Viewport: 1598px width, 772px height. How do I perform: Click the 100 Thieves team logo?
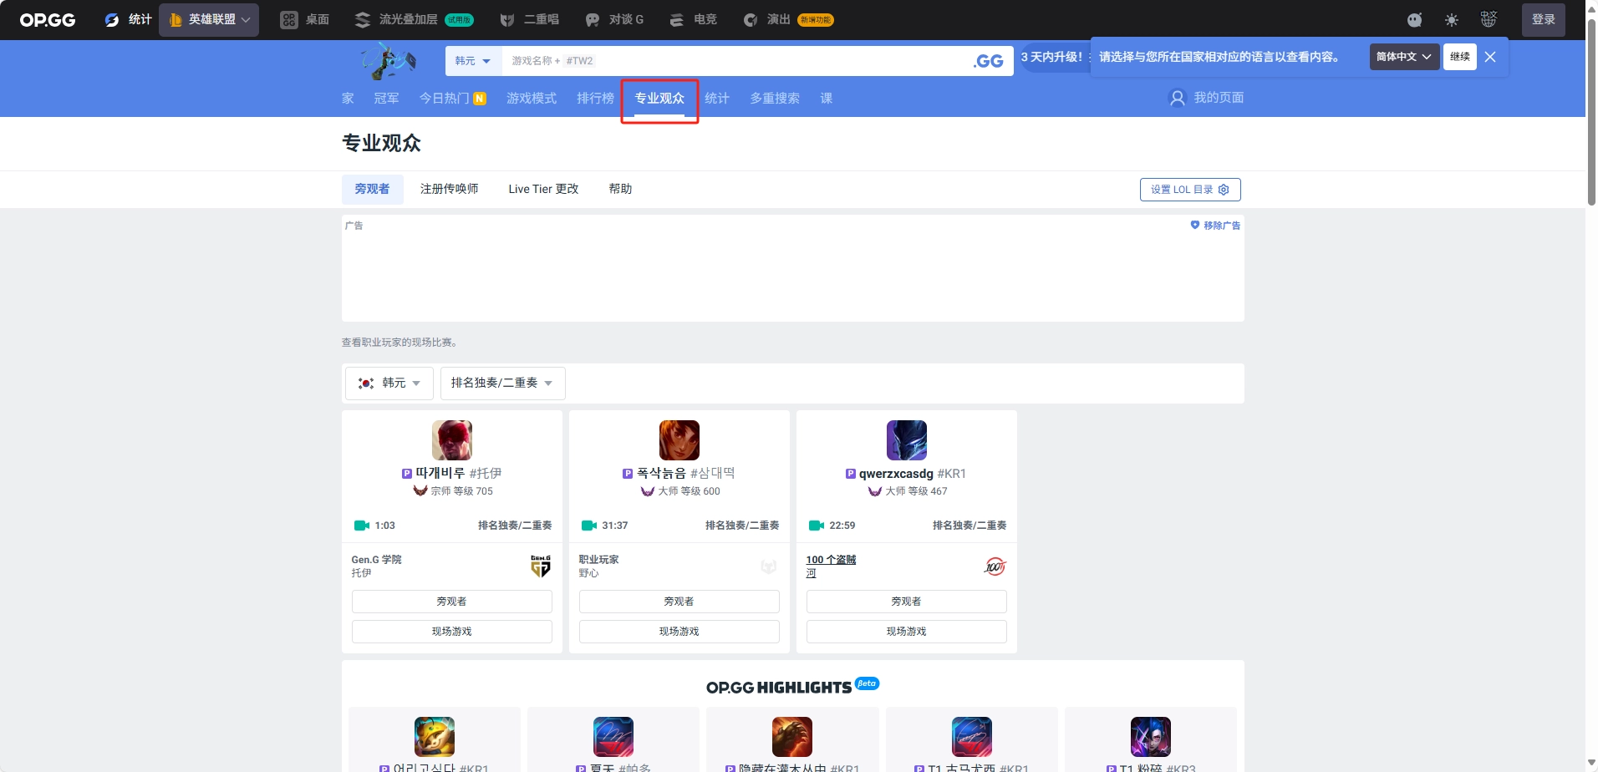(995, 566)
